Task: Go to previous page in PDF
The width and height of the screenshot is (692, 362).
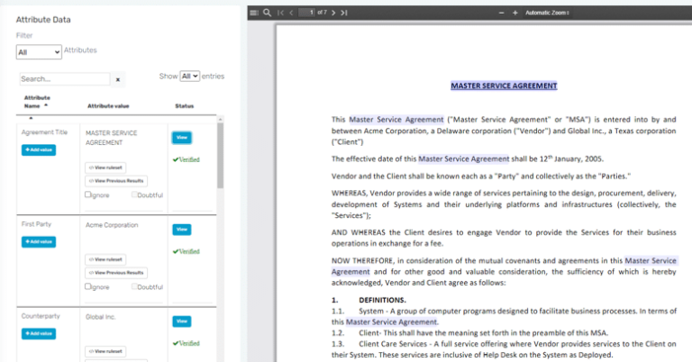Action: click(x=291, y=13)
